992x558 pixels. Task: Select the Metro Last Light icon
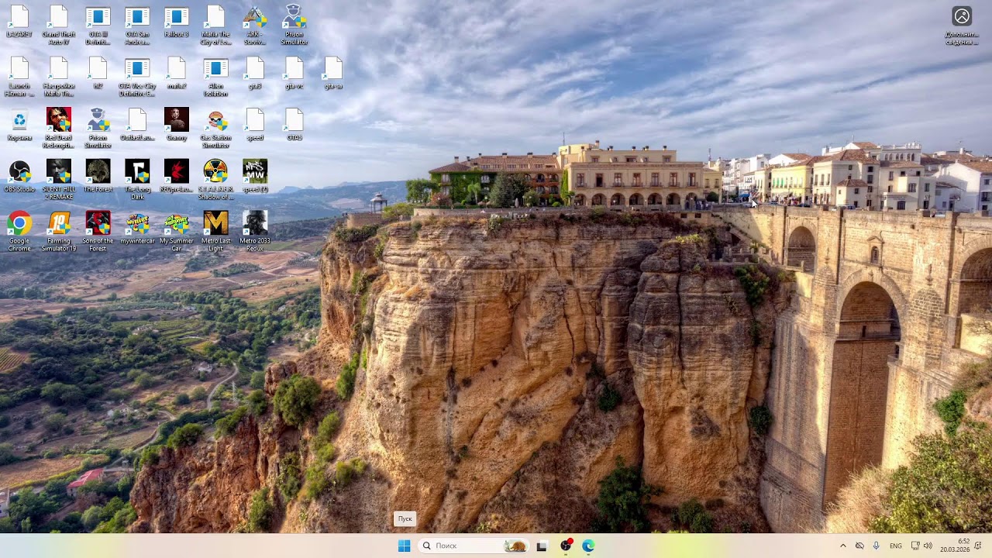click(x=216, y=231)
